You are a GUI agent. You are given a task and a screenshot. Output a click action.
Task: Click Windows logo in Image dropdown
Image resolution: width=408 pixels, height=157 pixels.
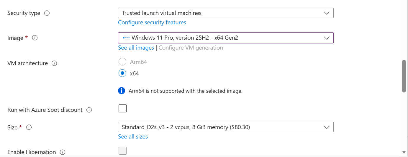126,38
